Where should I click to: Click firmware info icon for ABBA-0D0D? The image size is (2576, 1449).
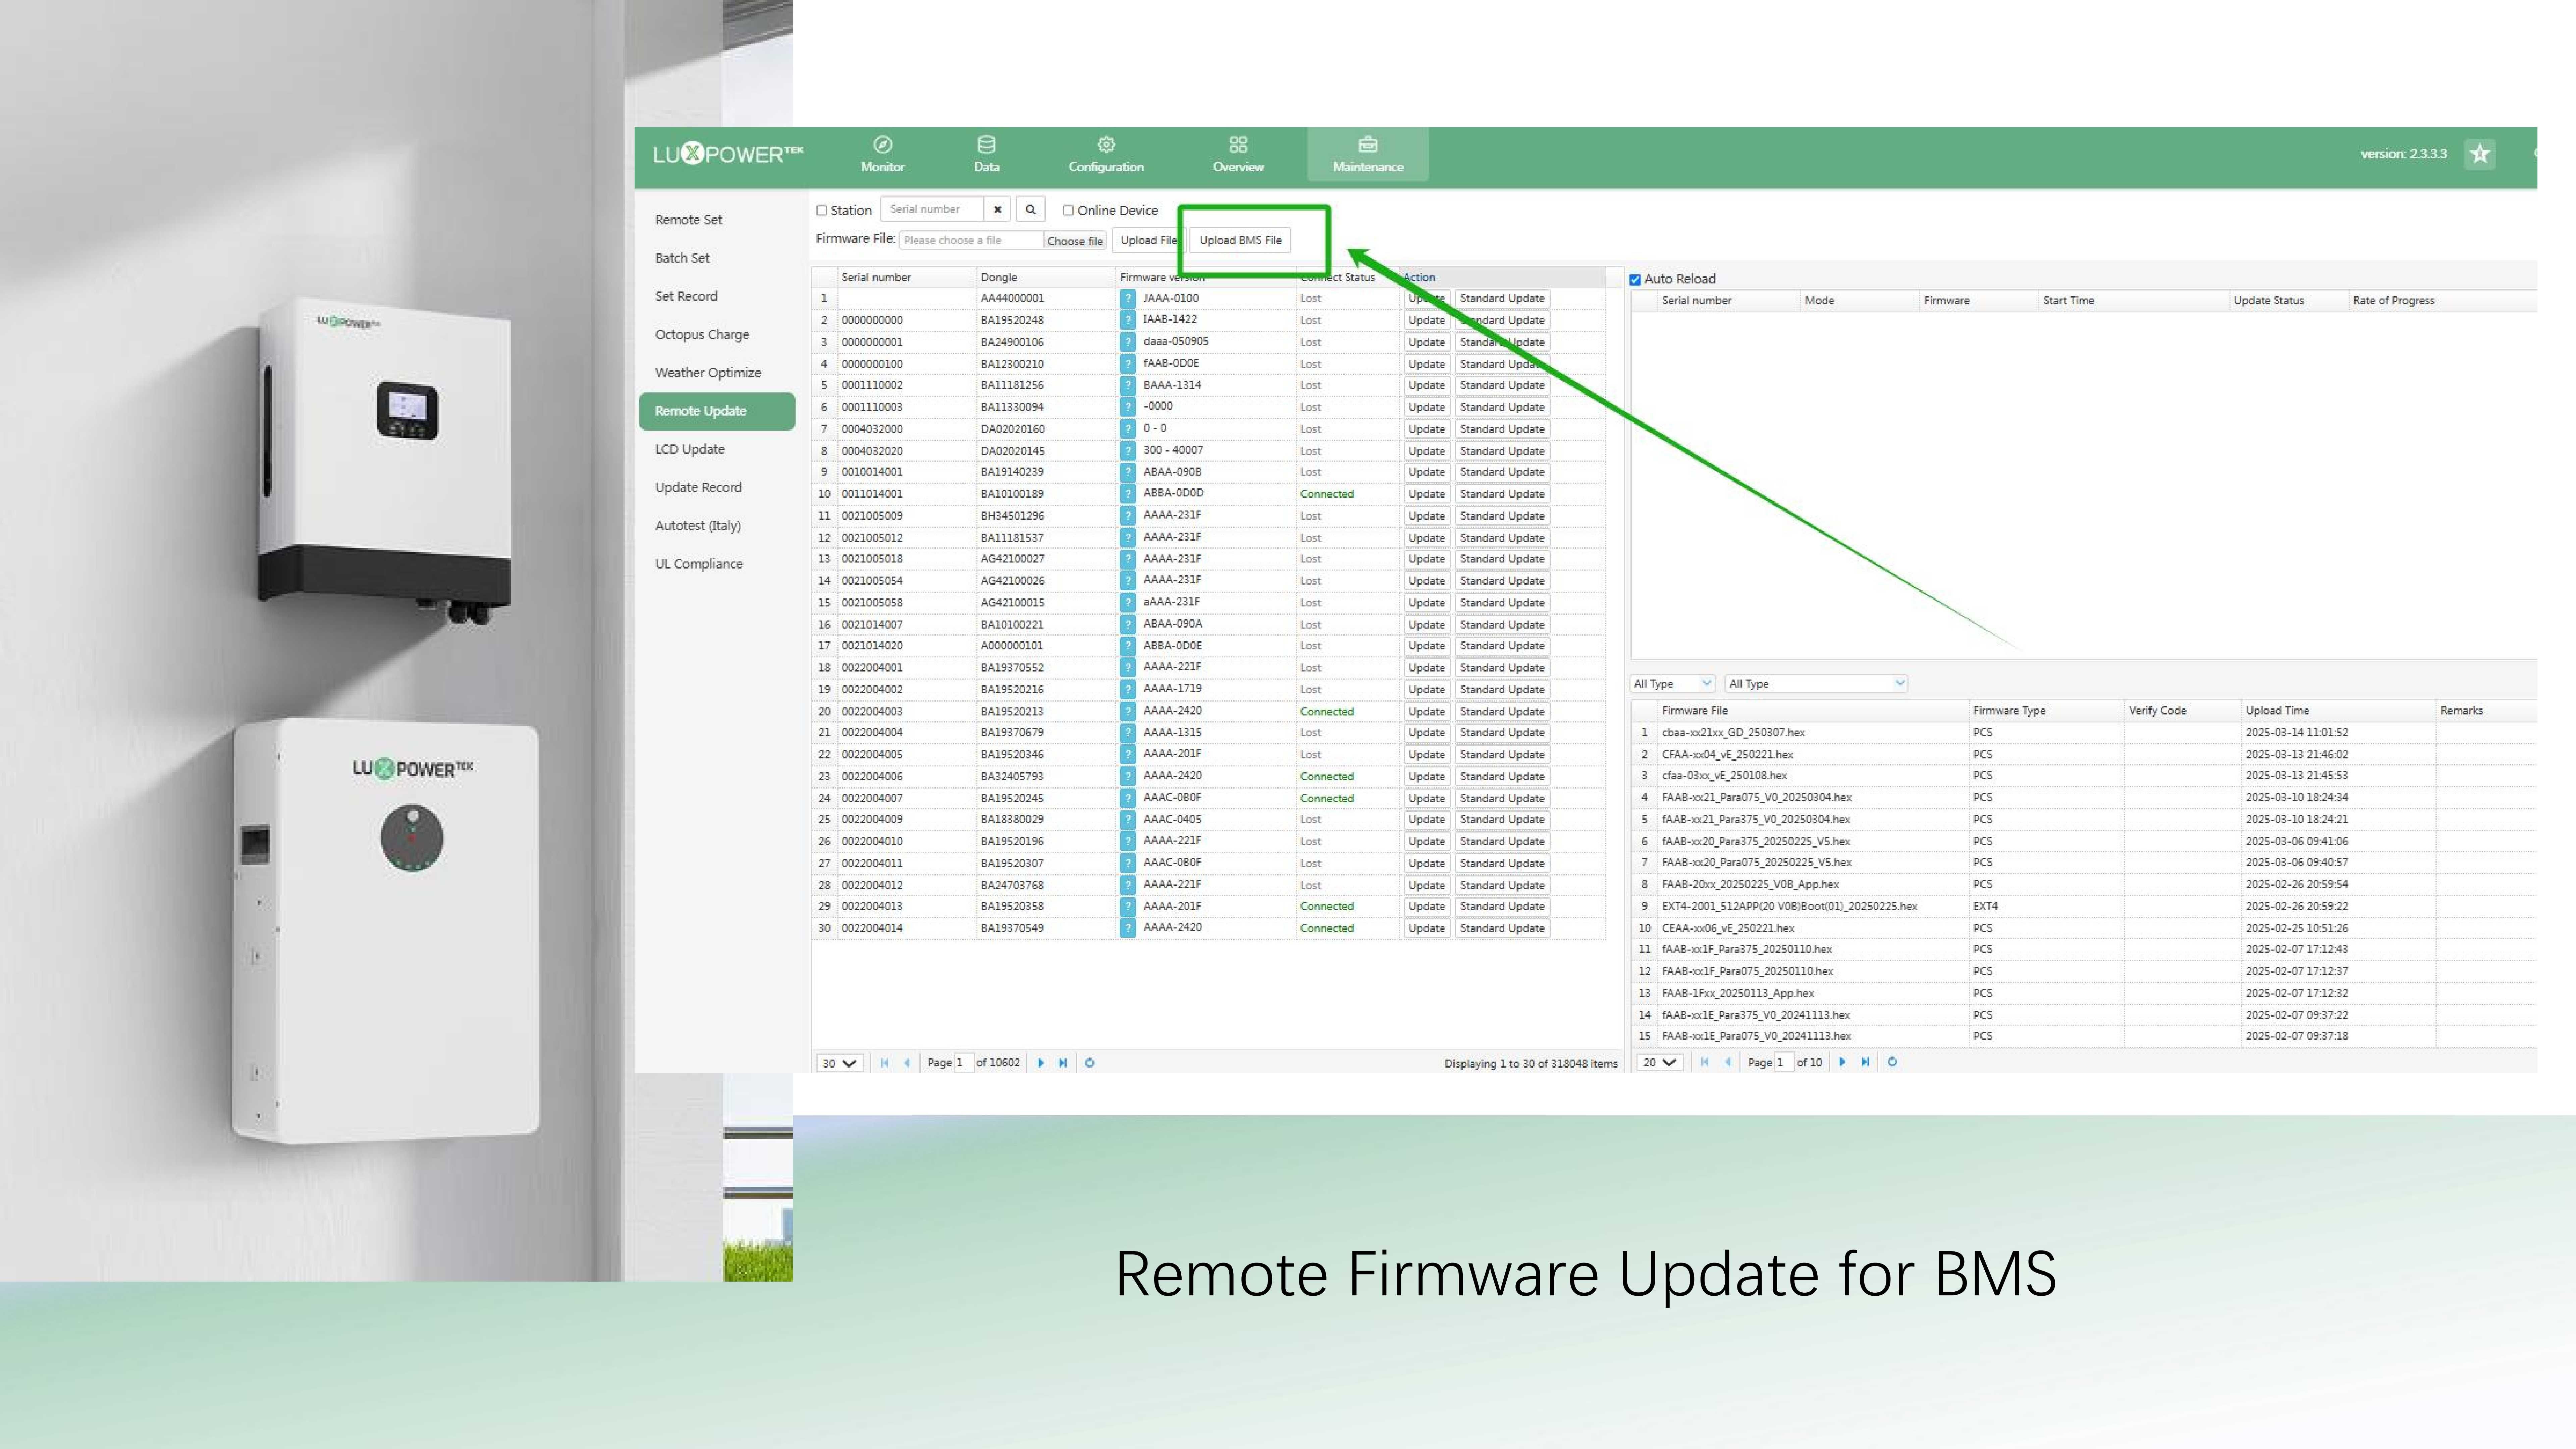tap(1128, 494)
